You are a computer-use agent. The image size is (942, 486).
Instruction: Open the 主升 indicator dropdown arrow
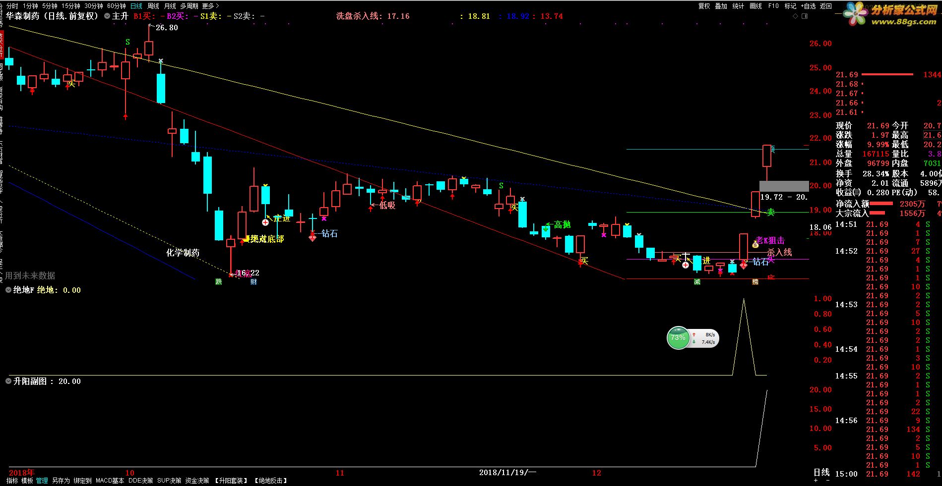(107, 16)
